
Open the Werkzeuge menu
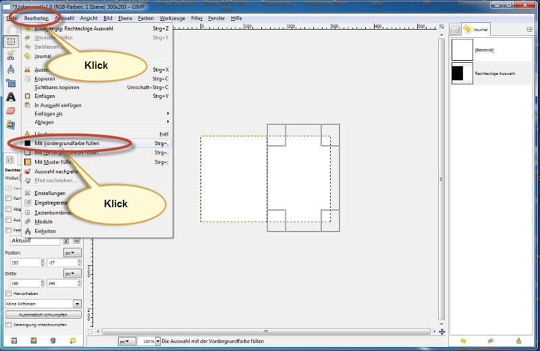pos(172,18)
